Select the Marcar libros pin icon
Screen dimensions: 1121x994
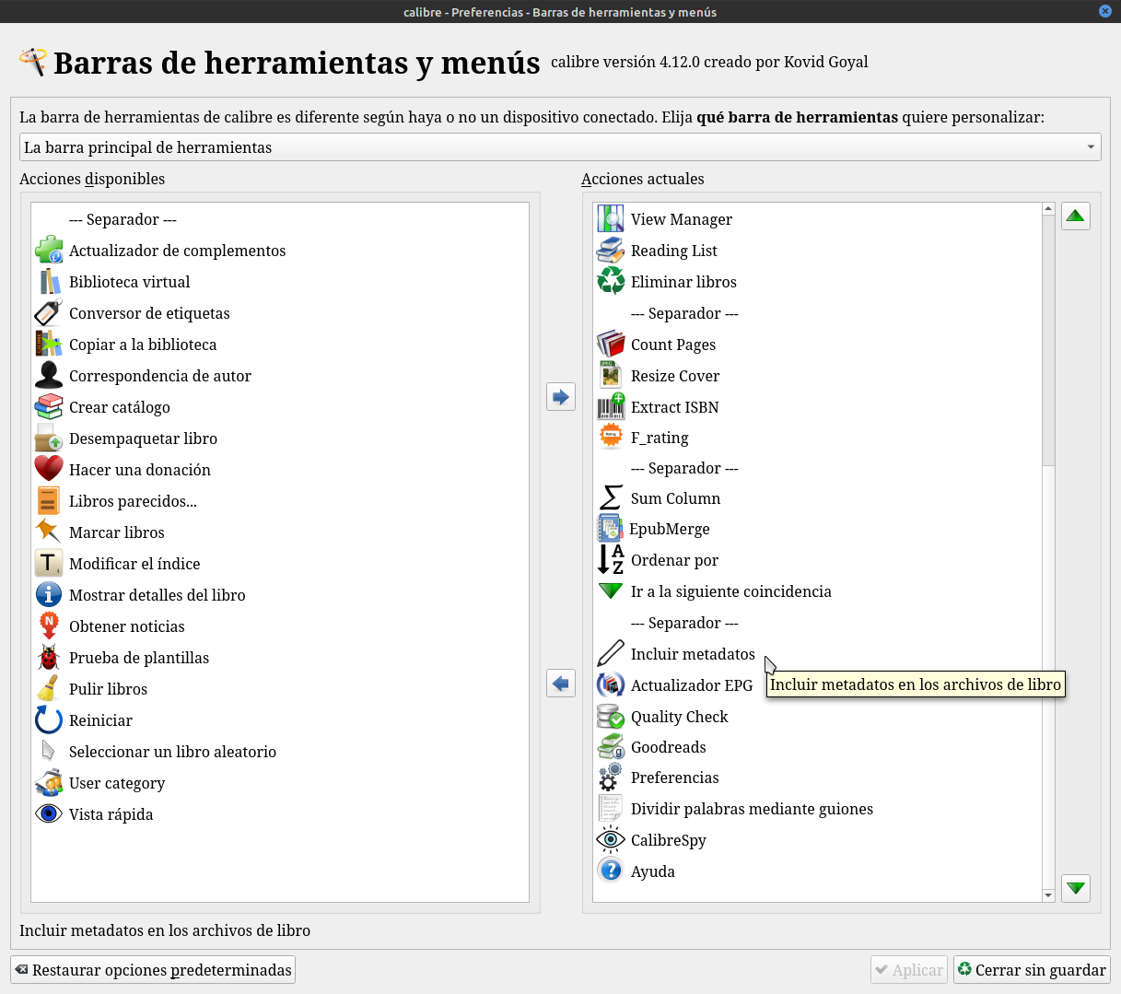click(x=49, y=532)
